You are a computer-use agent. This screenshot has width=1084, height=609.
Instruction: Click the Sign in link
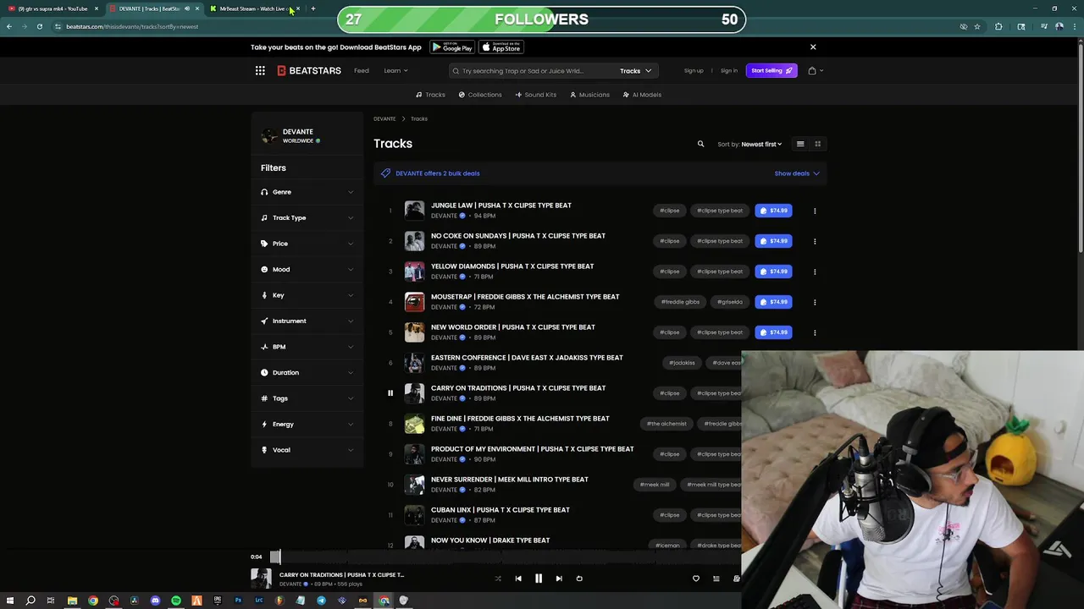point(729,71)
